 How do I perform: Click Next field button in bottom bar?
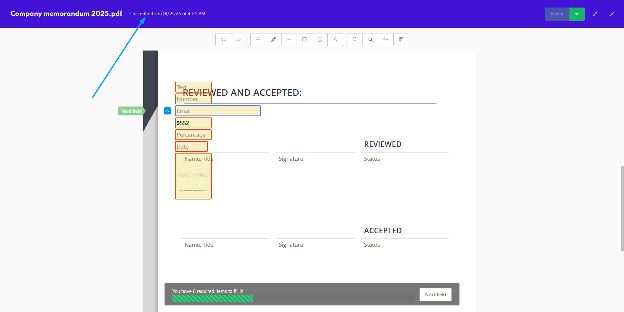click(x=435, y=295)
